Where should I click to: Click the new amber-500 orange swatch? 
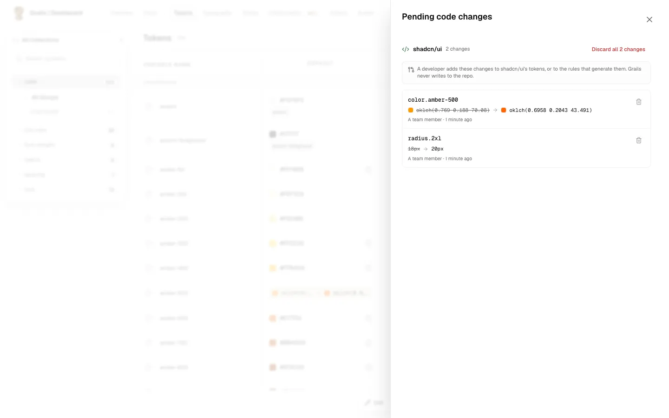pyautogui.click(x=504, y=110)
